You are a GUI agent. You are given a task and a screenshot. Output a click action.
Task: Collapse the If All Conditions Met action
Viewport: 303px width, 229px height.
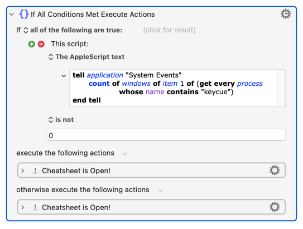point(12,14)
